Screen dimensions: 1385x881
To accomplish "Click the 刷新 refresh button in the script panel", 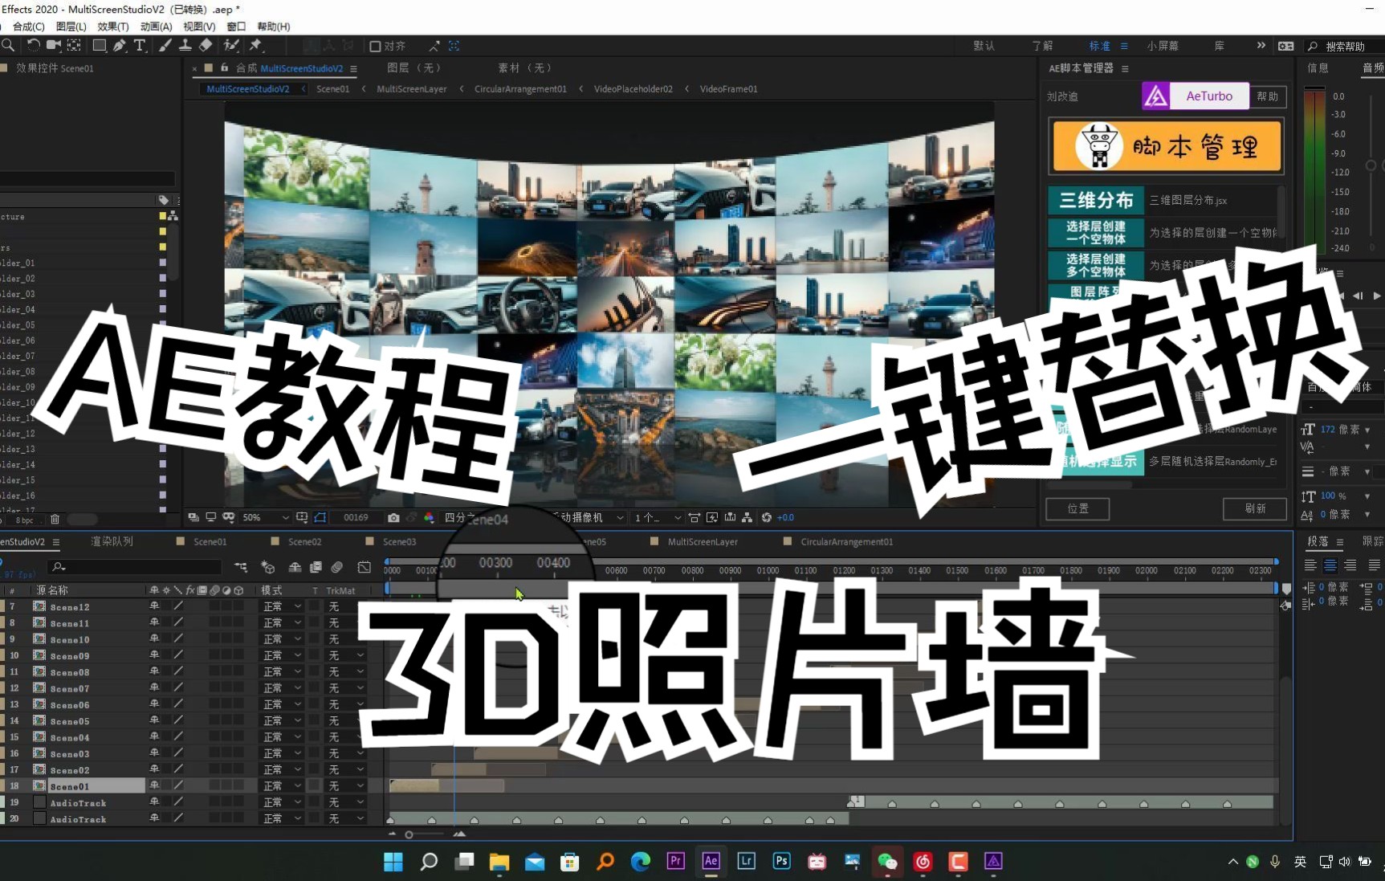I will click(1254, 509).
